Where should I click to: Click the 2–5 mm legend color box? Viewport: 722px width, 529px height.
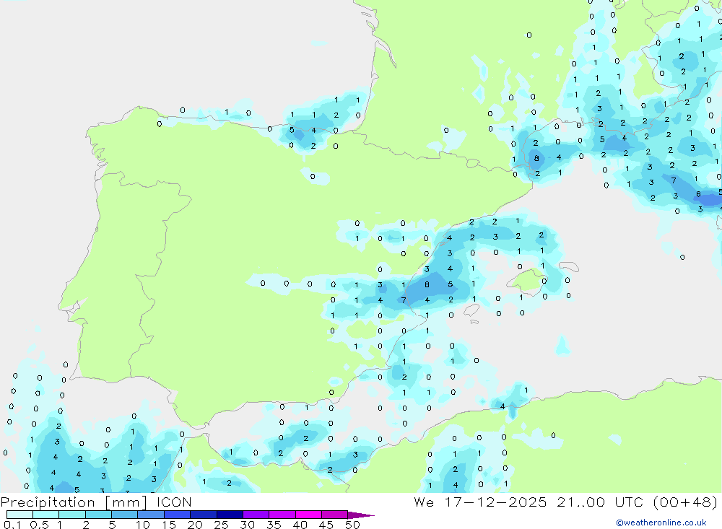[x=98, y=515]
